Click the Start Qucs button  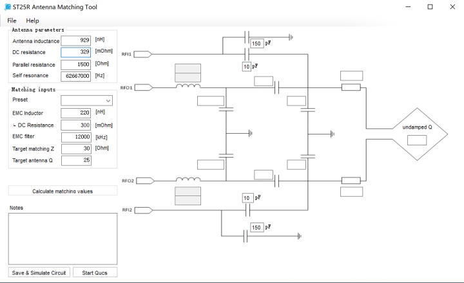(95, 273)
